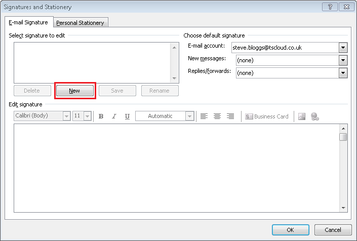
Task: Center align signature text
Action: tap(217, 116)
